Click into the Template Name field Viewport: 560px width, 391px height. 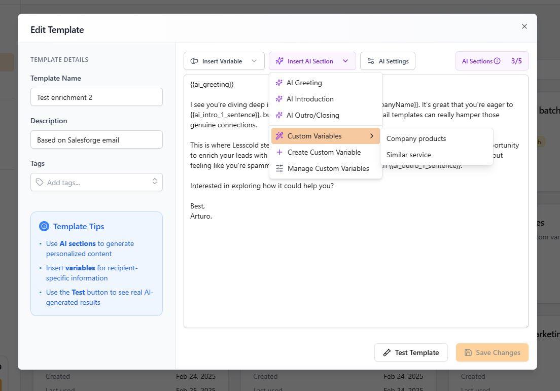(x=96, y=97)
